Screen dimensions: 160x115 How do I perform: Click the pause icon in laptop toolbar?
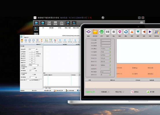[107, 32]
